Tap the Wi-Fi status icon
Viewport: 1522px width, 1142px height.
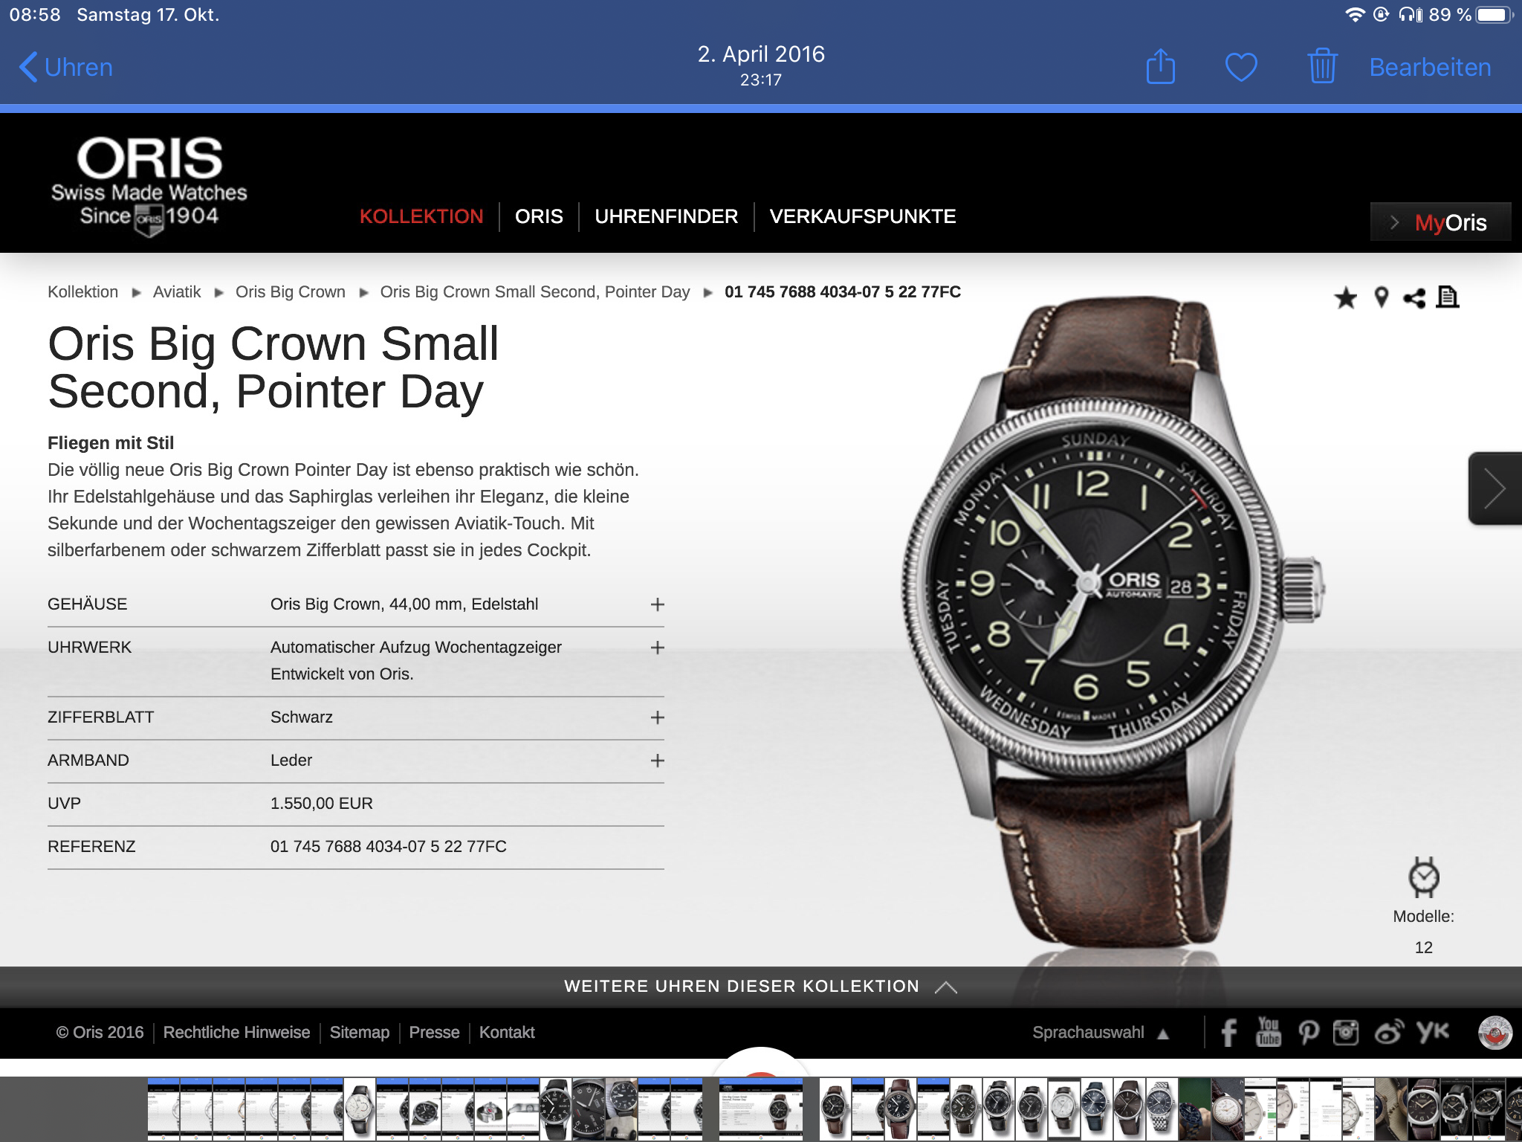pos(1355,15)
